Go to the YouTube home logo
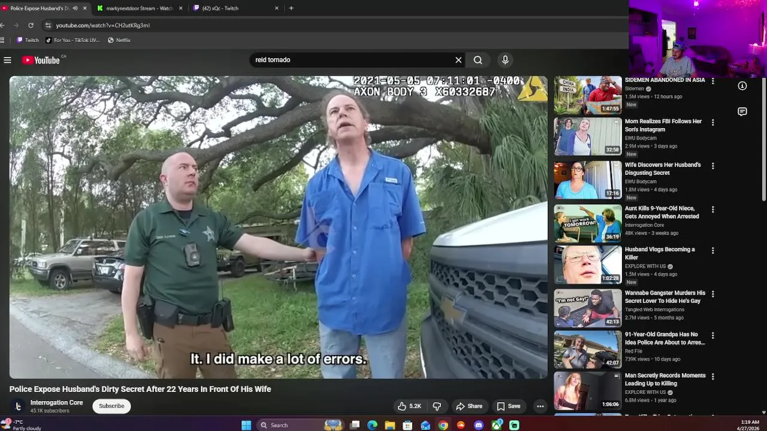 41,60
